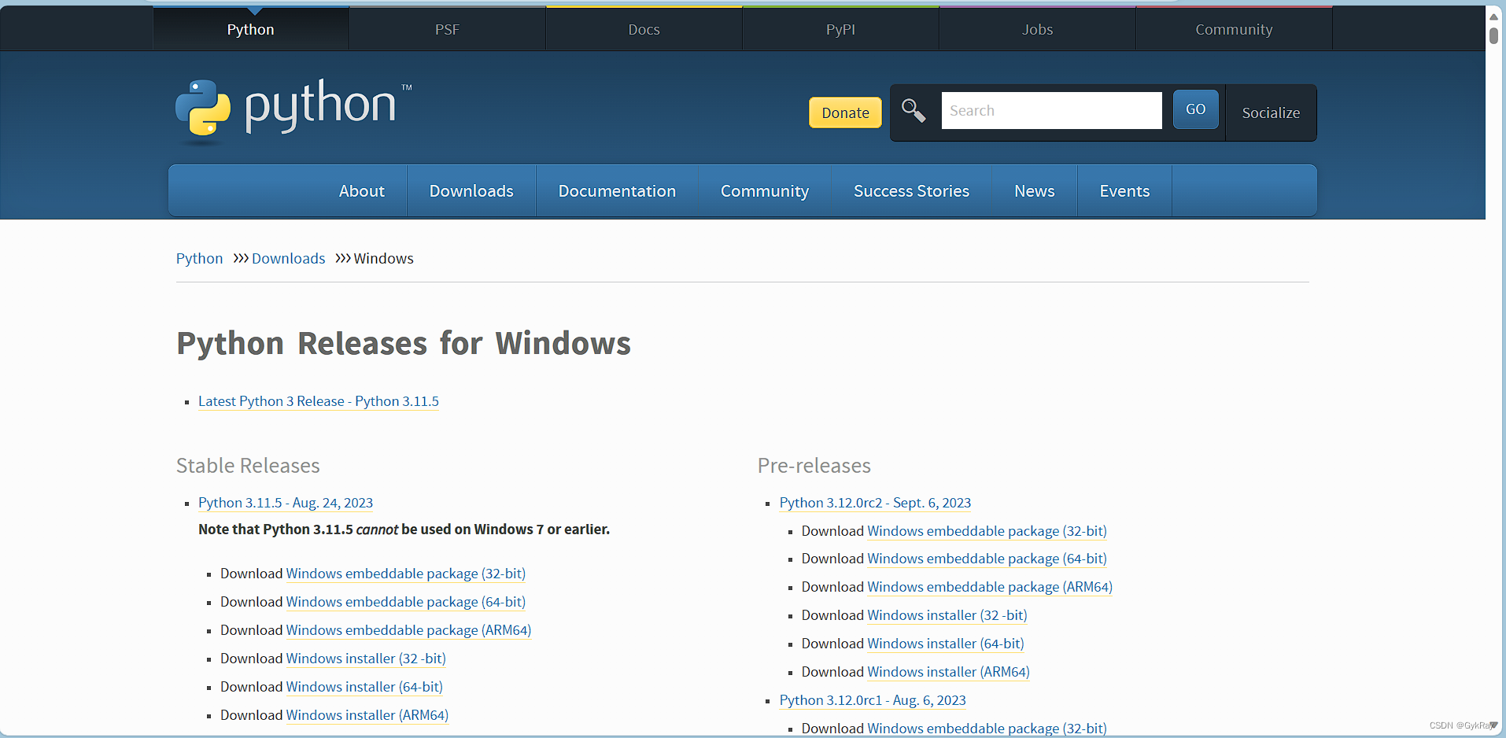Open the News navigation menu
This screenshot has height=738, width=1506.
pos(1034,191)
